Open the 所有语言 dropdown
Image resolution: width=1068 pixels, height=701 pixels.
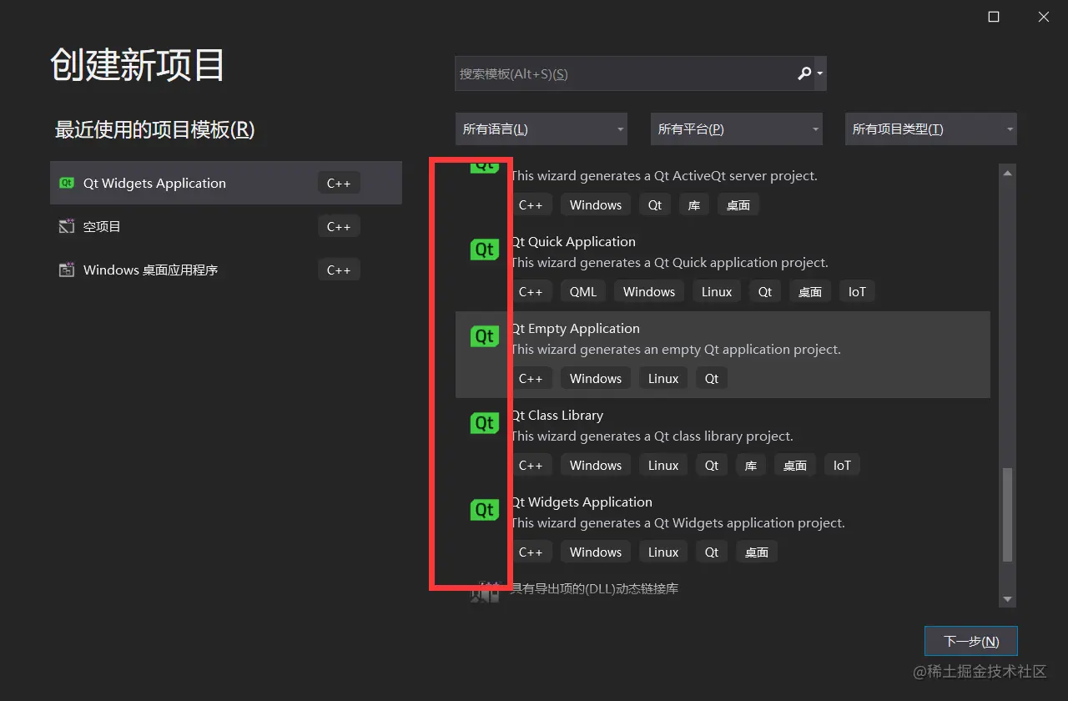(542, 129)
